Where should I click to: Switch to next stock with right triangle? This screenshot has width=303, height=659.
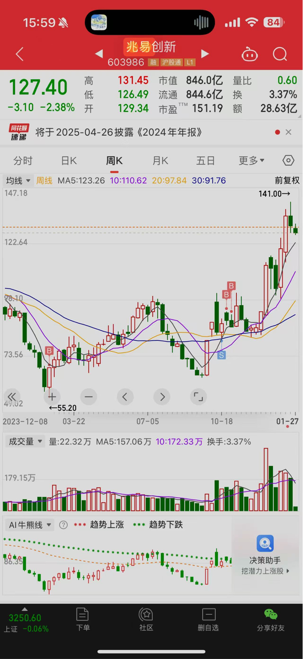[x=204, y=53]
